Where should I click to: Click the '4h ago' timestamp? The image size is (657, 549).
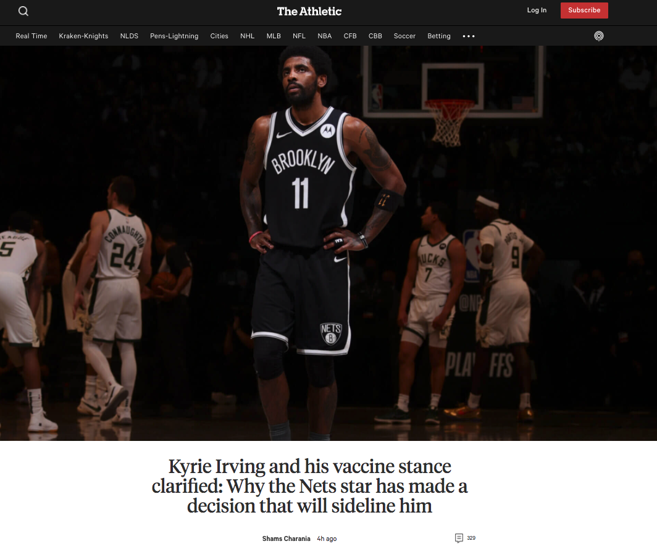coord(327,539)
